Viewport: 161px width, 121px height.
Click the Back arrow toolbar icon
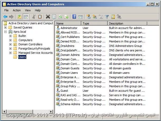click(x=5, y=17)
